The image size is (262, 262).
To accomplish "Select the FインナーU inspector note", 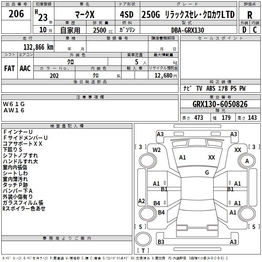I will click(18, 132).
